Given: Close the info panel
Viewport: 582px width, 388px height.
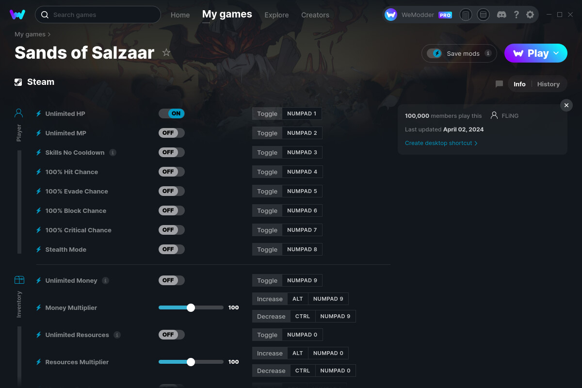Looking at the screenshot, I should tap(566, 105).
